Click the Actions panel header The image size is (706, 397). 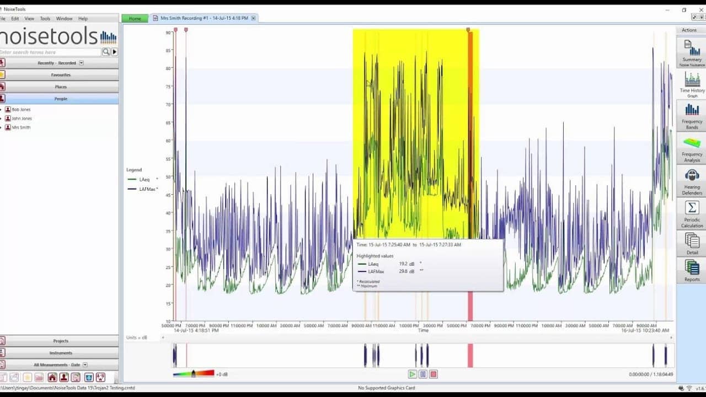[689, 30]
